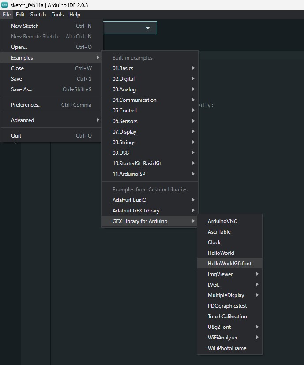Image resolution: width=304 pixels, height=365 pixels.
Task: Expand the 03.Analog examples
Action: (150, 89)
